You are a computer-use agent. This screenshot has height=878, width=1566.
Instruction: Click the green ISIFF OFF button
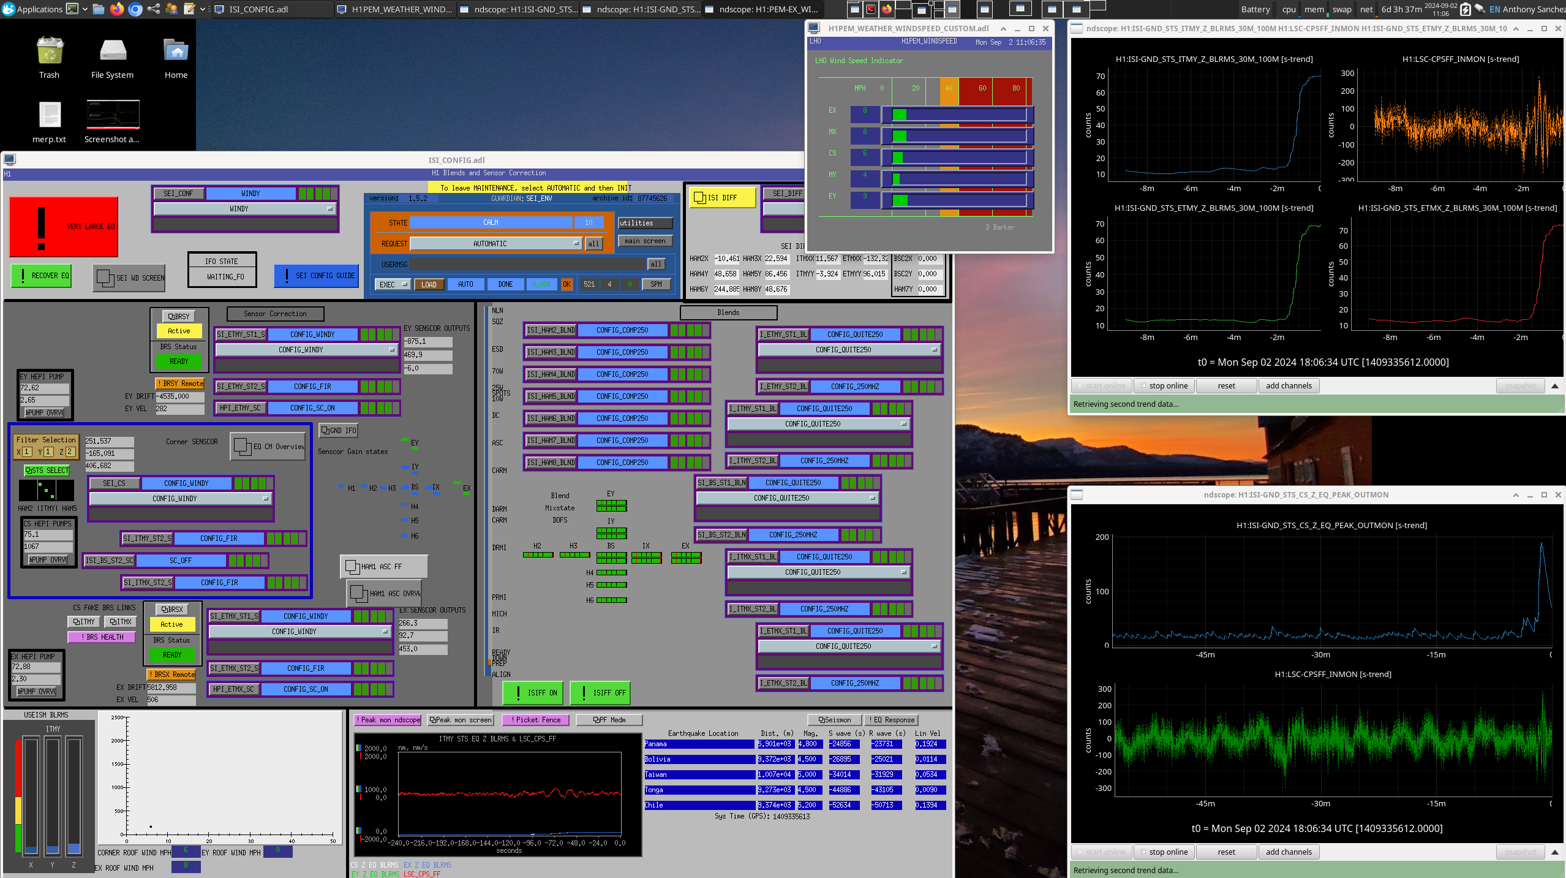600,693
